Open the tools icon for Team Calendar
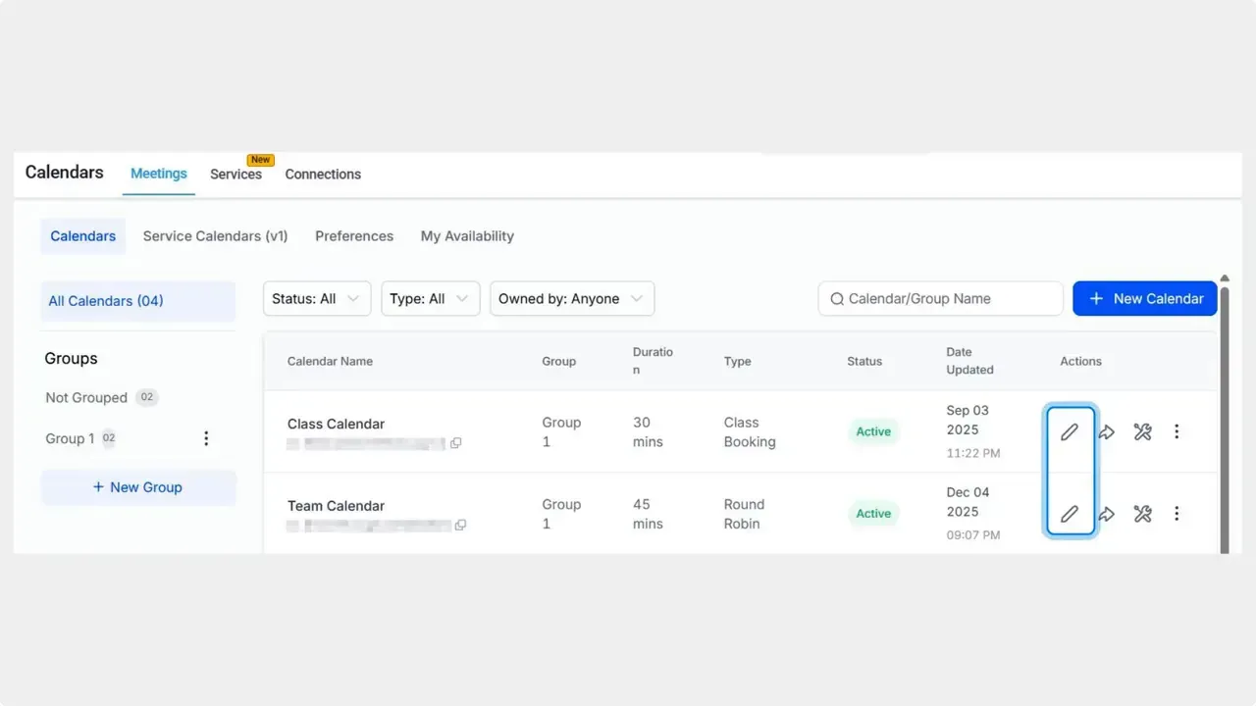 coord(1142,514)
